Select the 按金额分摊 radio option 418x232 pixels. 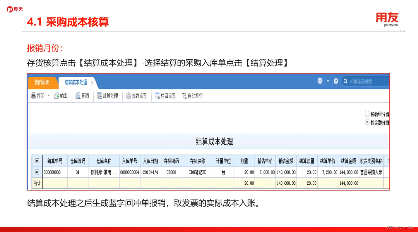[x=367, y=122]
